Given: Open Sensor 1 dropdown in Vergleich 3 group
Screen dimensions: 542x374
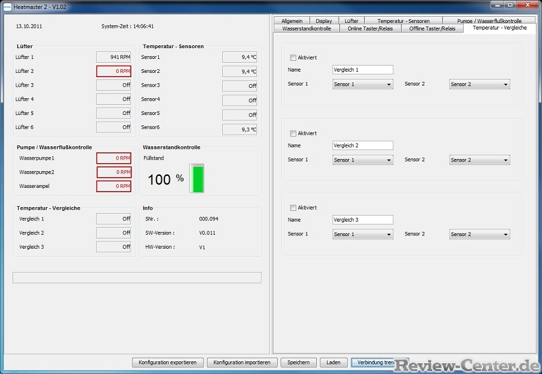Looking at the screenshot, I should [363, 234].
